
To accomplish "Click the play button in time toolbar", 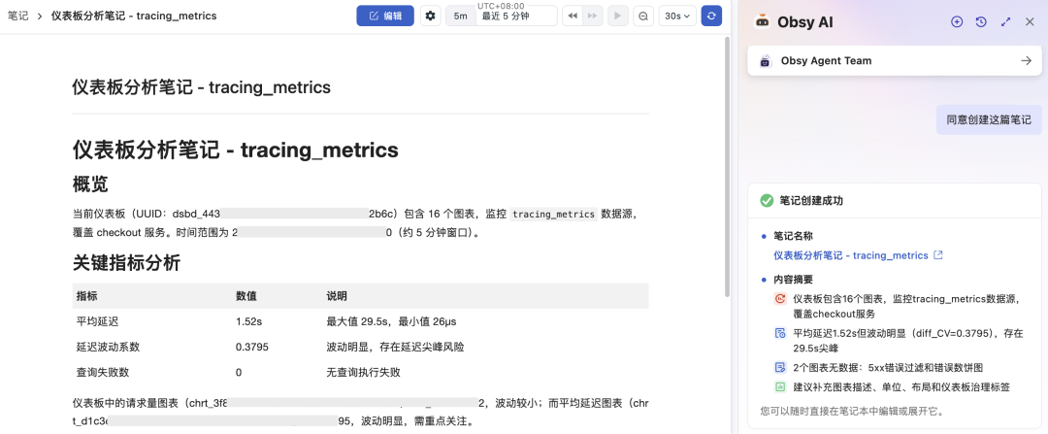I will 618,17.
